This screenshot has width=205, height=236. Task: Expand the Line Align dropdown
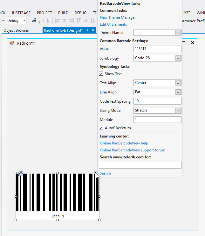178,92
